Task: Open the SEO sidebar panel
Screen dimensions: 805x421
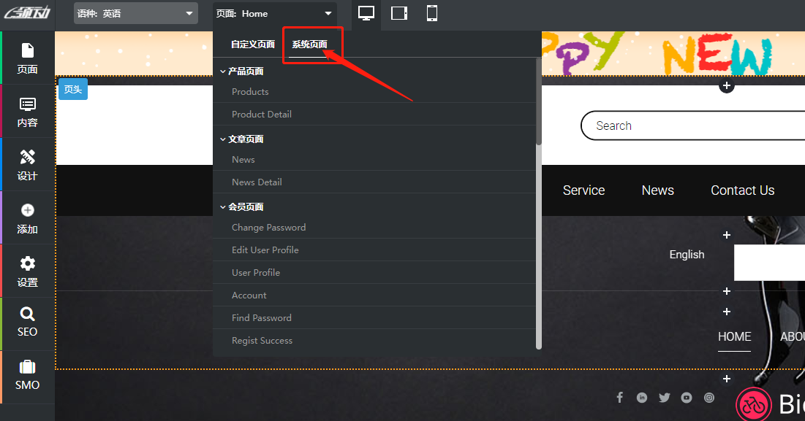Action: click(x=27, y=322)
